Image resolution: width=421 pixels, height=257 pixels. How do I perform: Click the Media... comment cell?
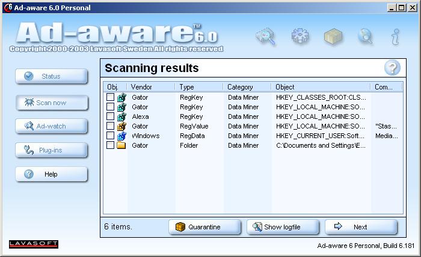coord(387,136)
